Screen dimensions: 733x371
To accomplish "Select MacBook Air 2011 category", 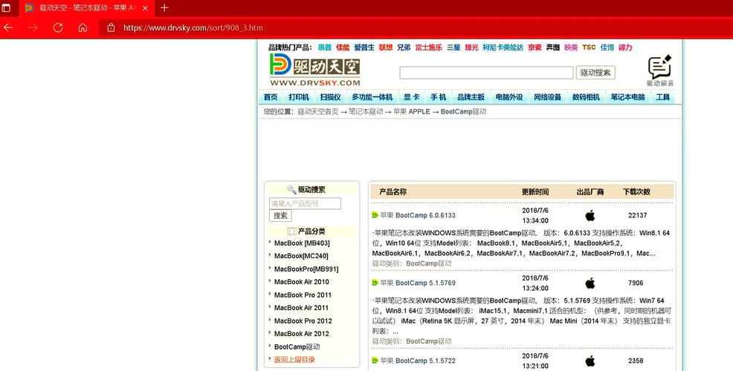I will (302, 307).
